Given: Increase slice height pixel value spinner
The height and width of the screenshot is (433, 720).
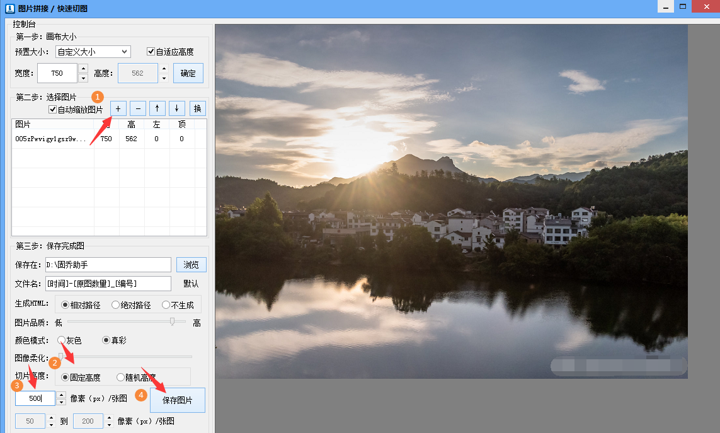Looking at the screenshot, I should point(61,395).
